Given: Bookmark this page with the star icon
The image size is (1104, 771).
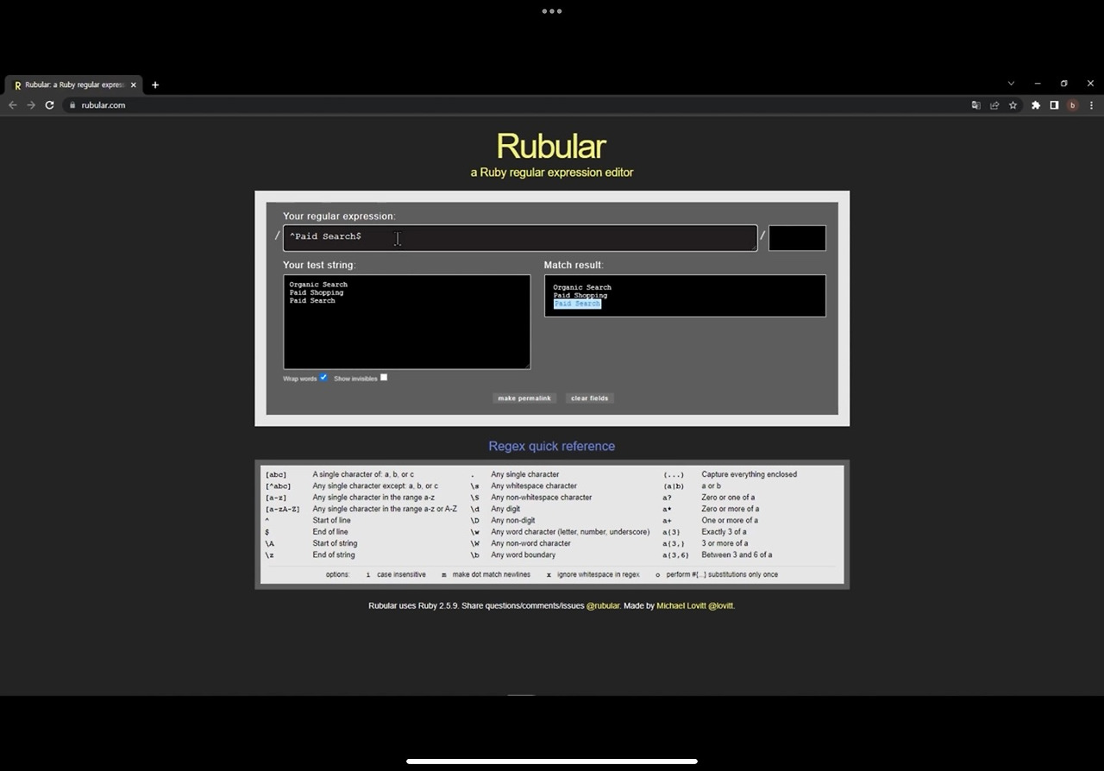Looking at the screenshot, I should (1013, 105).
